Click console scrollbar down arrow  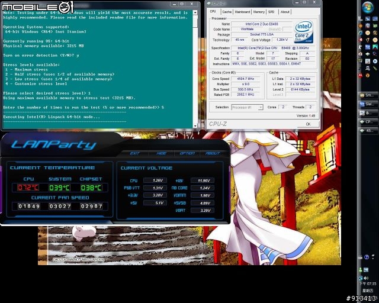click(x=195, y=126)
